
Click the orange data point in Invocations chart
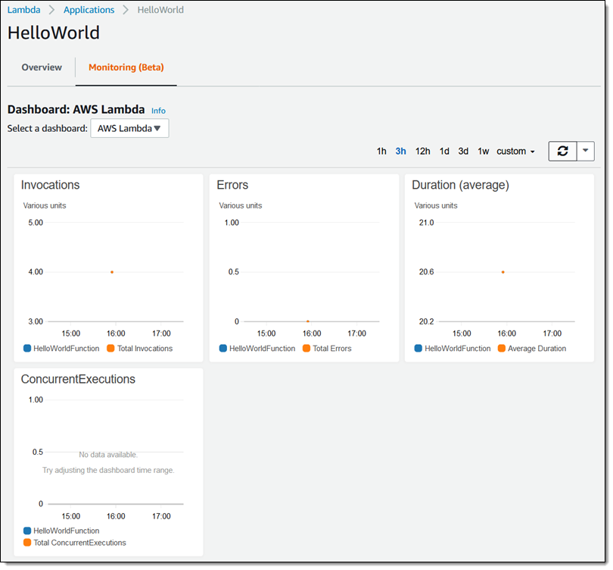(112, 272)
